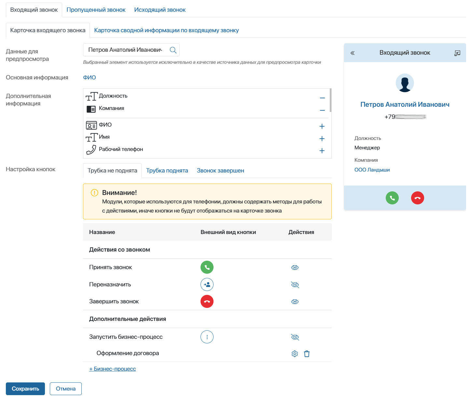The height and width of the screenshot is (400, 471).
Task: Toggle visibility of Переназначить button
Action: 295,285
